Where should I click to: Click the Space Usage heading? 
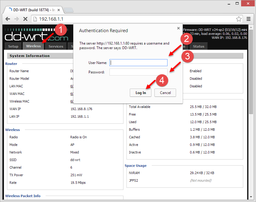(136, 166)
